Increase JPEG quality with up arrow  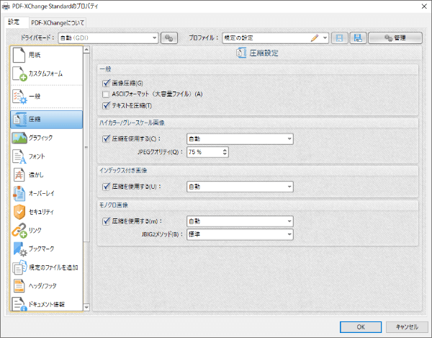point(225,150)
